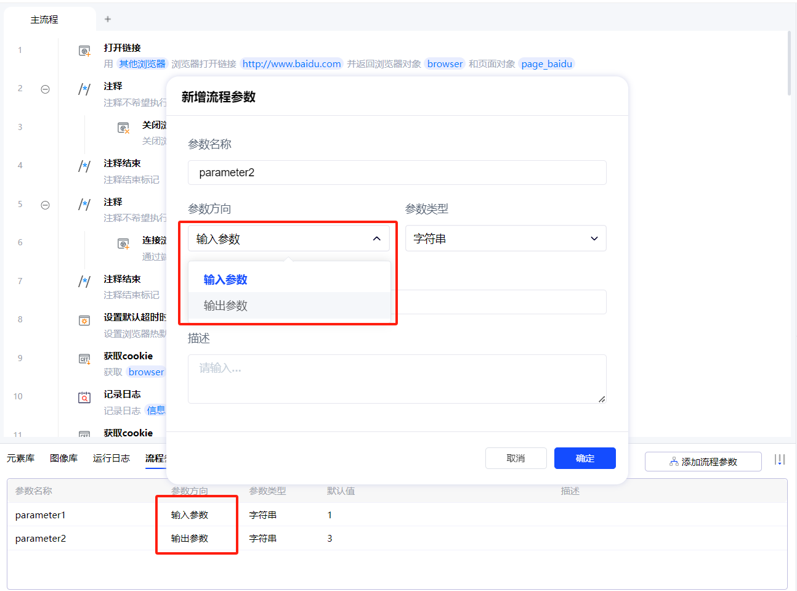Switch to the 运行日志 tab

click(x=111, y=458)
